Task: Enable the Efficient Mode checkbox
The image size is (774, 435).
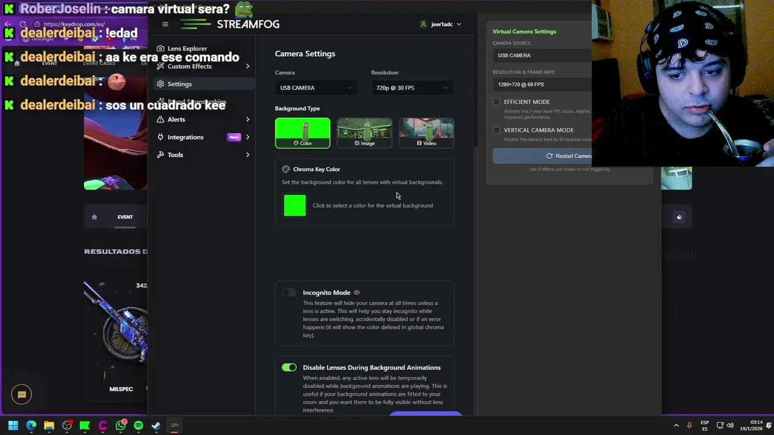Action: pos(496,102)
